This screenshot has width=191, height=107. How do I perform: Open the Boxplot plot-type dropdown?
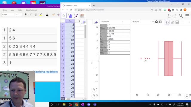(153, 22)
